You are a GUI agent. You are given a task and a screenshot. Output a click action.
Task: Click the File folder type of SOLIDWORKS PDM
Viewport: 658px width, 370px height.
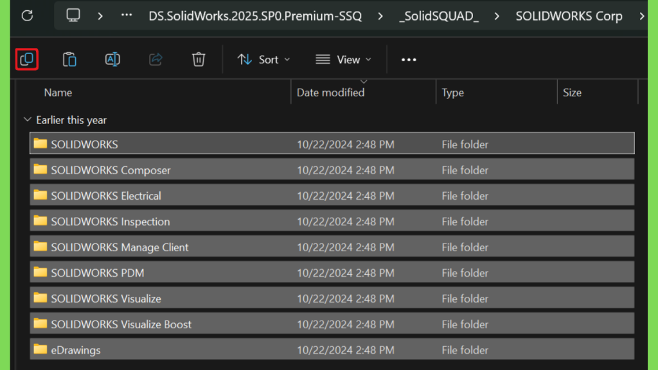coord(465,272)
